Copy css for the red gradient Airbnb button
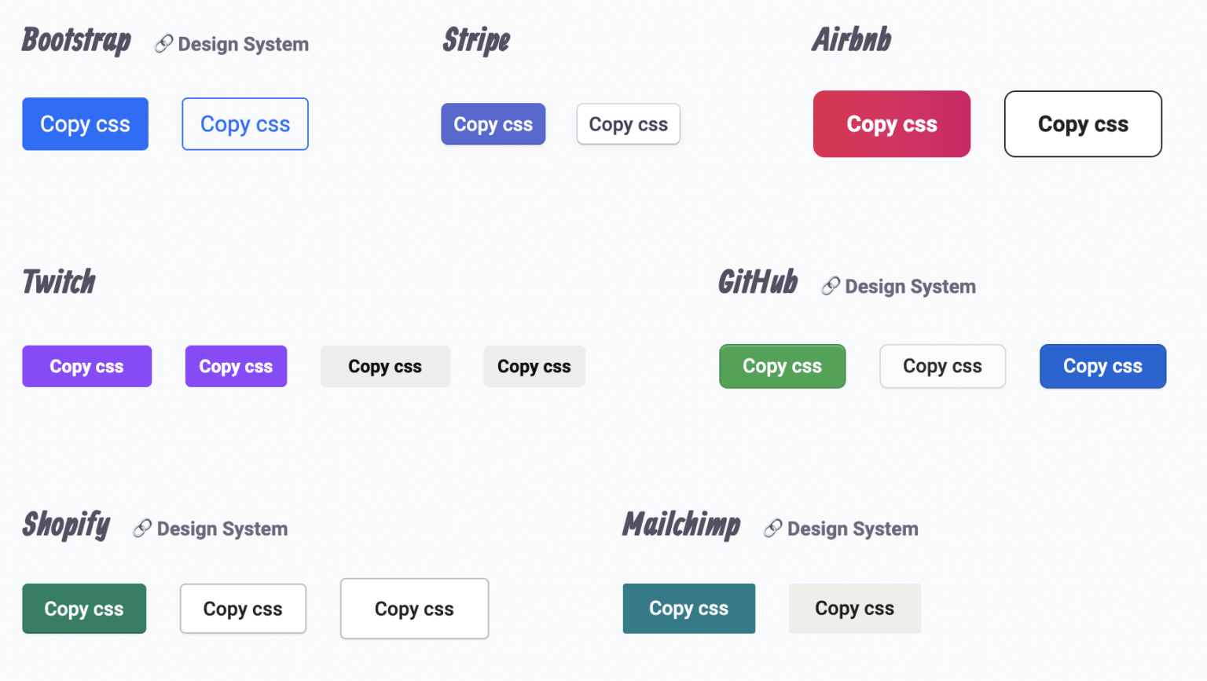 [x=891, y=123]
